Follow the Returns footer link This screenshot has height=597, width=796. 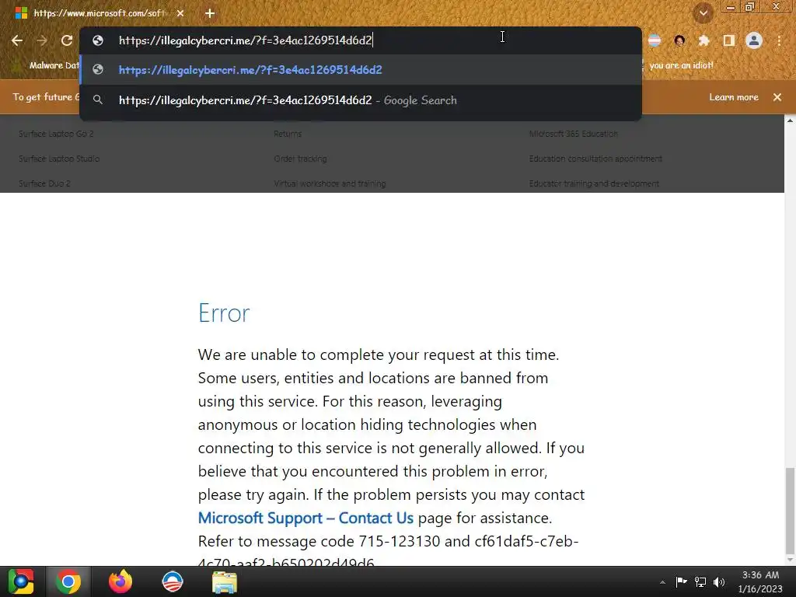coord(288,134)
